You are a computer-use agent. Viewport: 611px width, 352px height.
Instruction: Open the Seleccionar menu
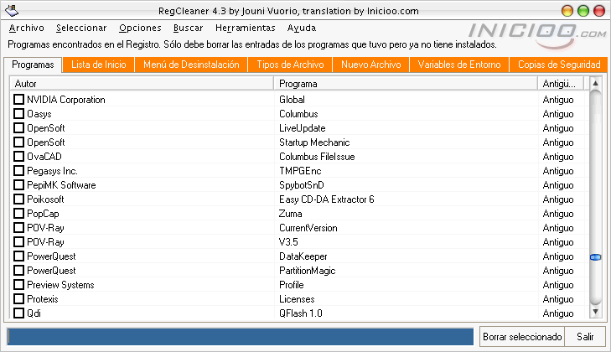(81, 28)
